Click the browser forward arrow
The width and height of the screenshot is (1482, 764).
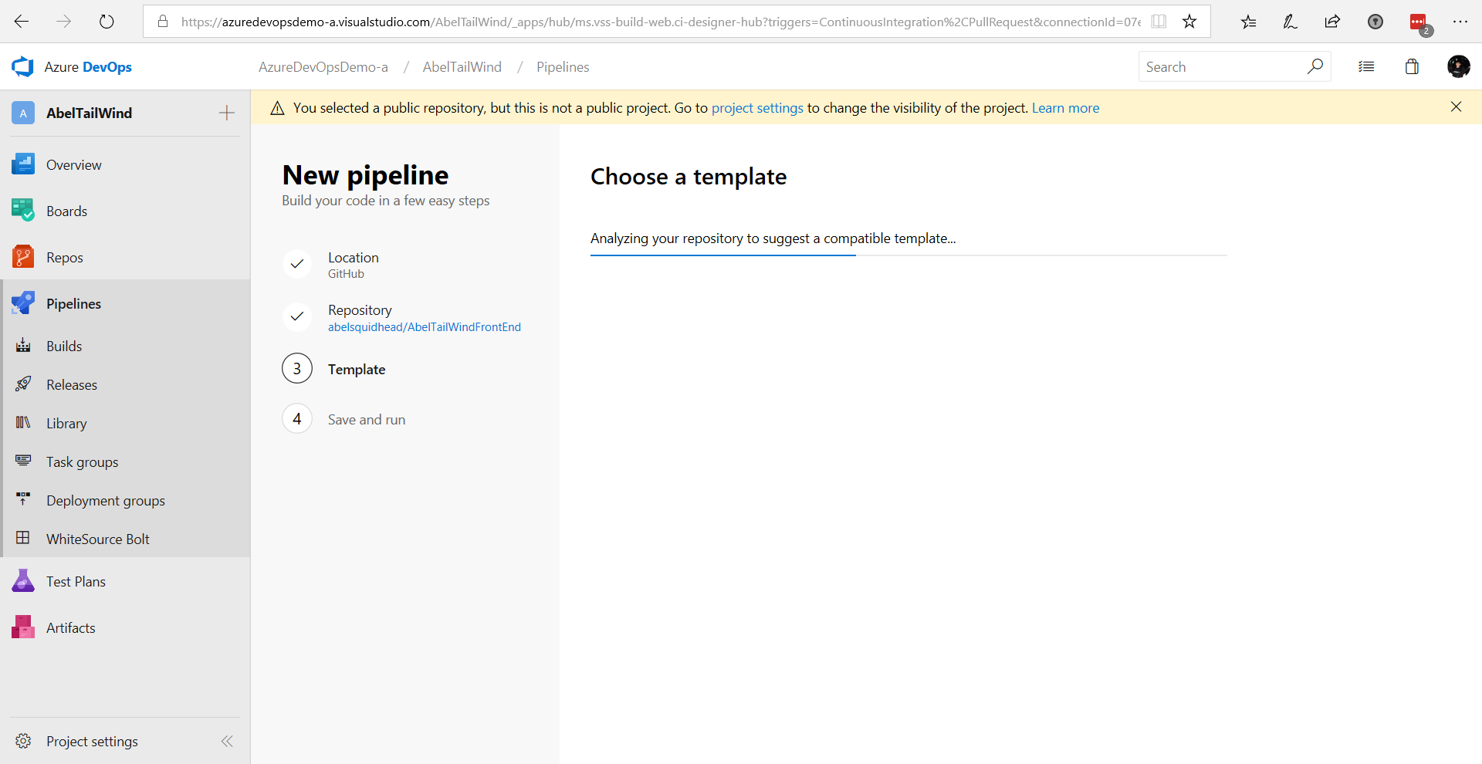click(64, 22)
